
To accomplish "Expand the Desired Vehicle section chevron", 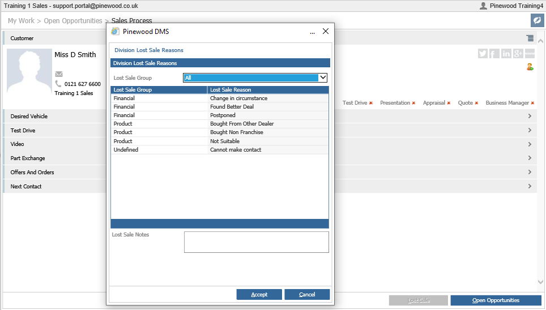I will click(530, 116).
